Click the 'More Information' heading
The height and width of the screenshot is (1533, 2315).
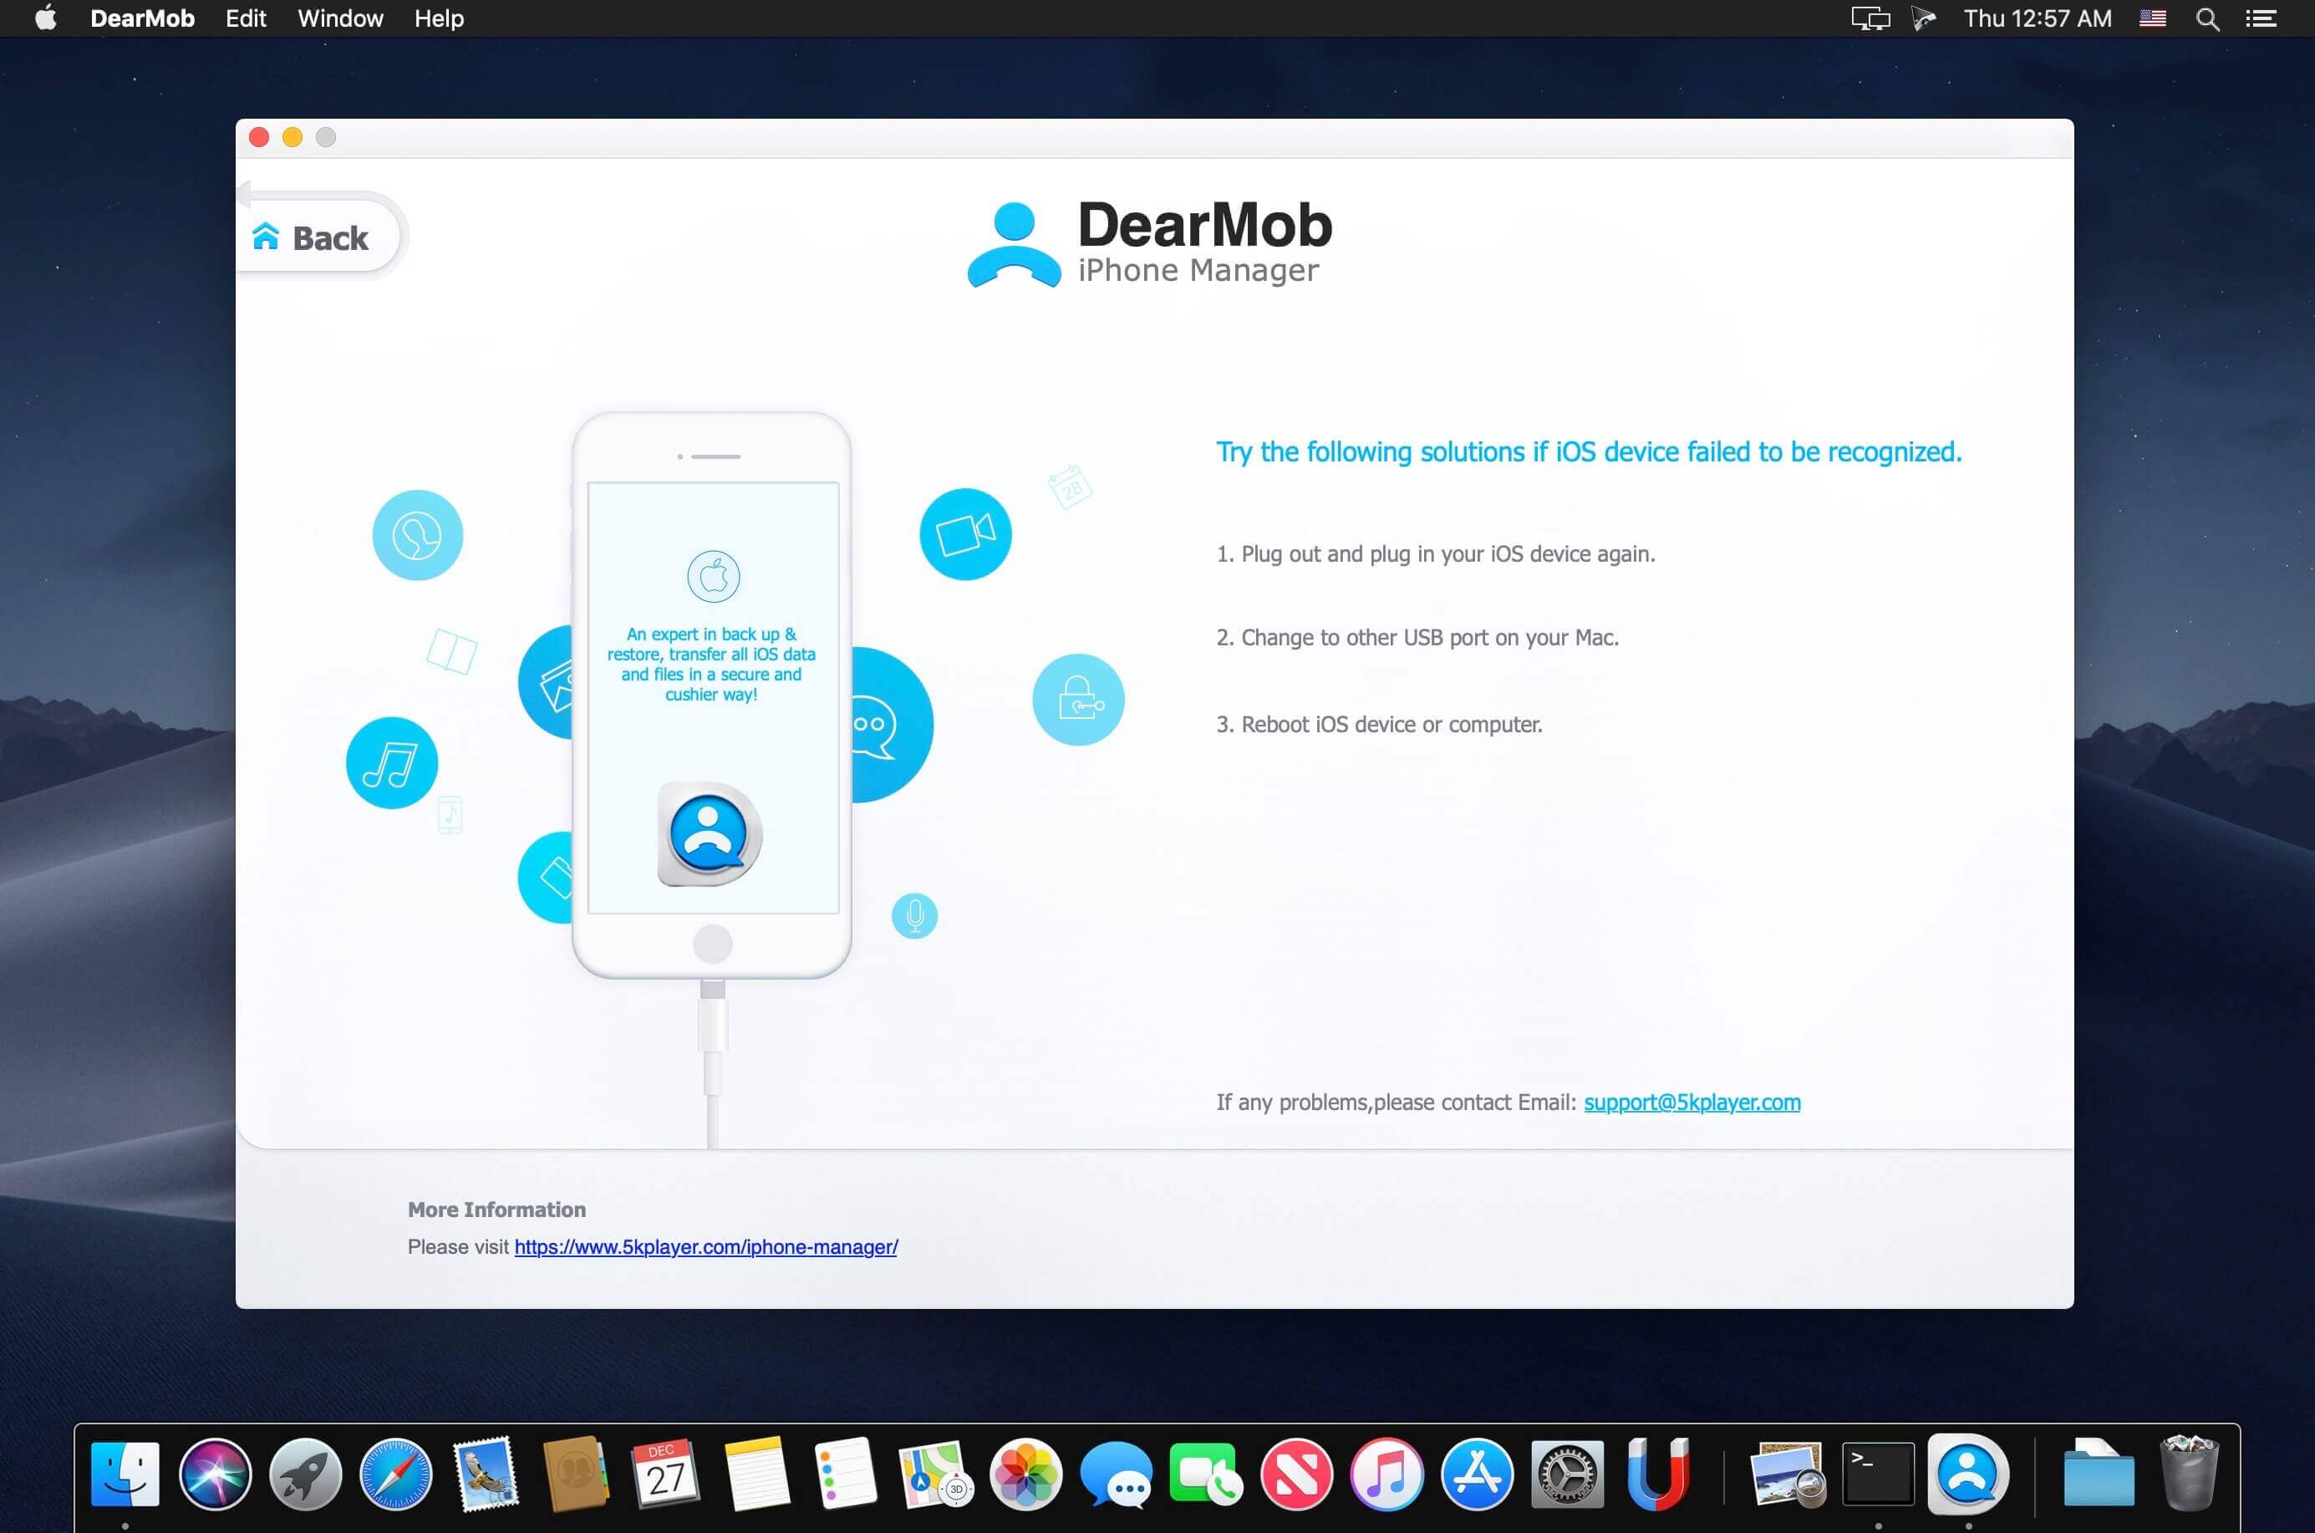click(x=496, y=1210)
